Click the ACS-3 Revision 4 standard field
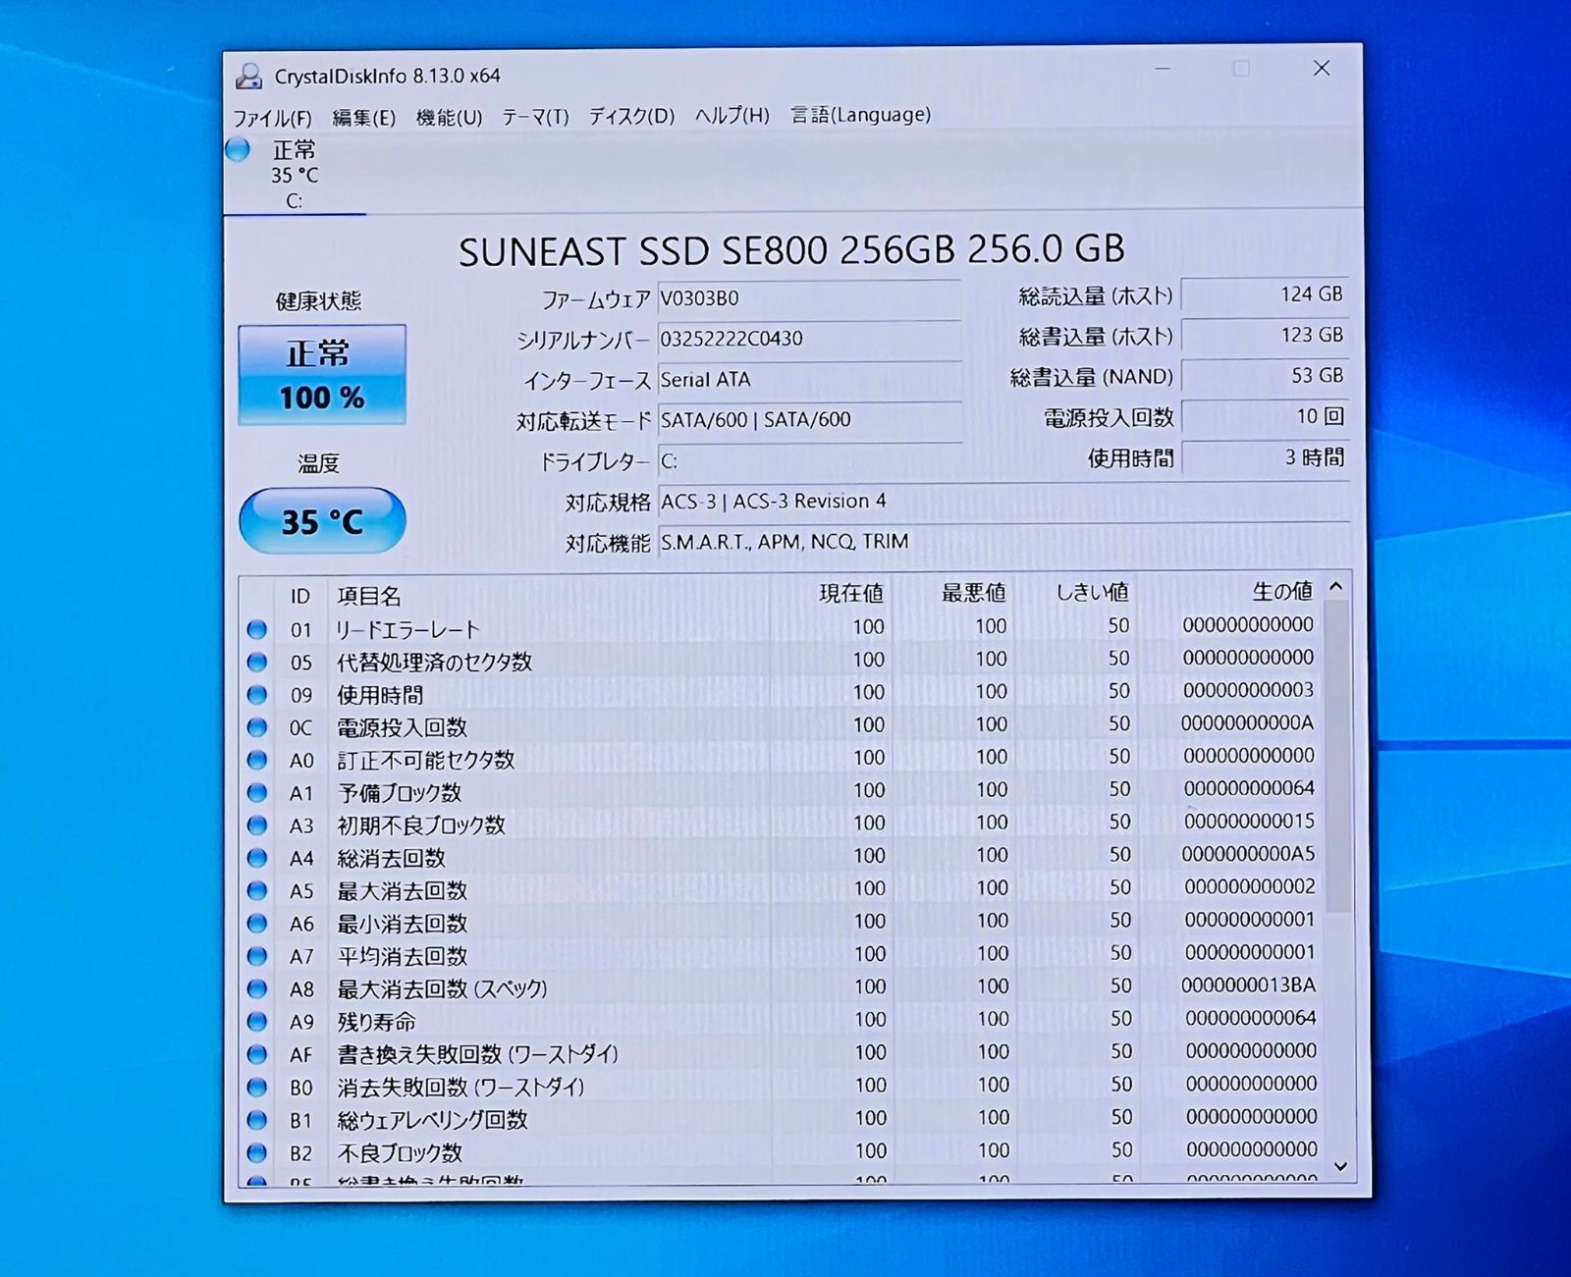Screen dimensions: 1571x1277 click(1003, 502)
